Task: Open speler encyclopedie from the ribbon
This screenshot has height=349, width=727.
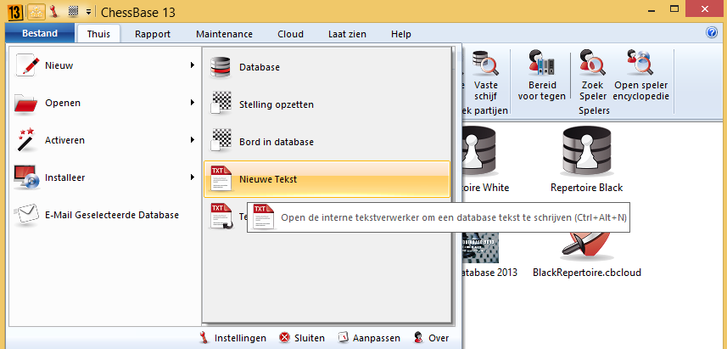Action: (x=641, y=76)
